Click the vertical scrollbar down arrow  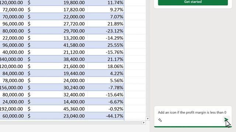click(147, 119)
